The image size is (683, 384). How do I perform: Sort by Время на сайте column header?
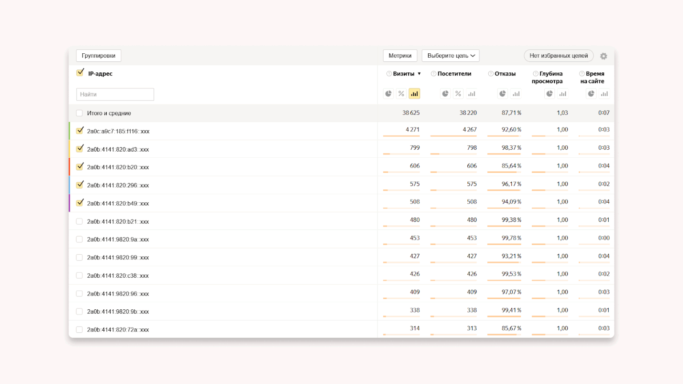click(593, 77)
